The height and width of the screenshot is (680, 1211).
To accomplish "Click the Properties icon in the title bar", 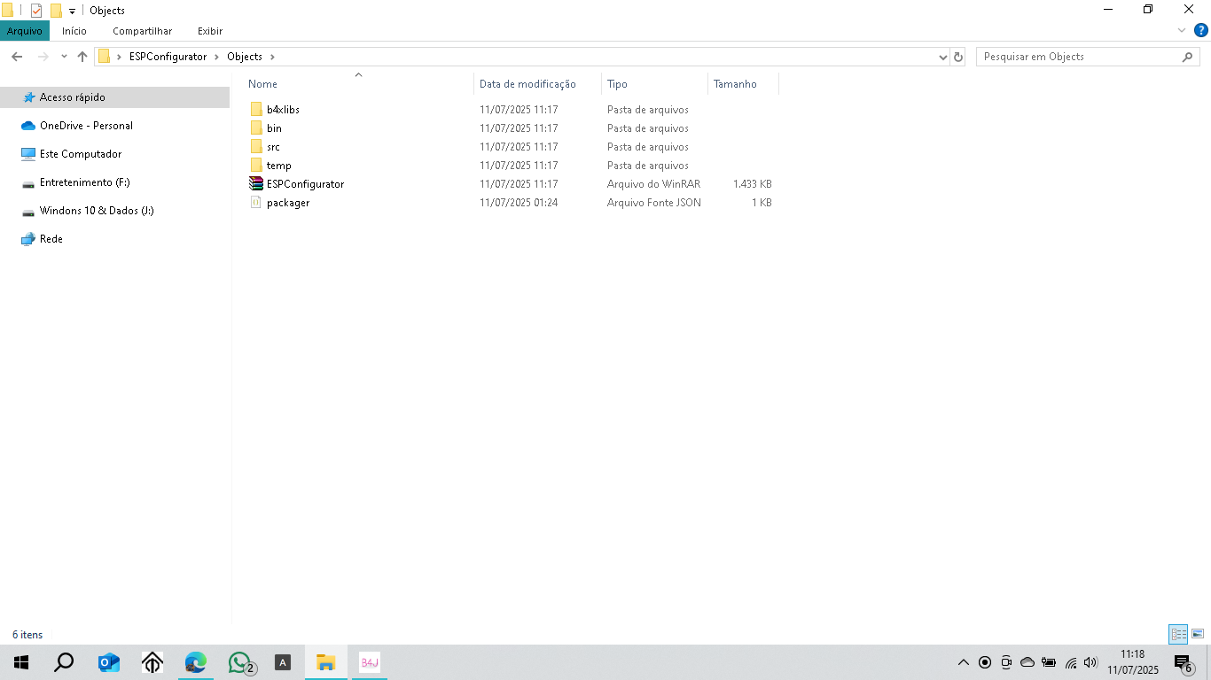I will (x=36, y=11).
